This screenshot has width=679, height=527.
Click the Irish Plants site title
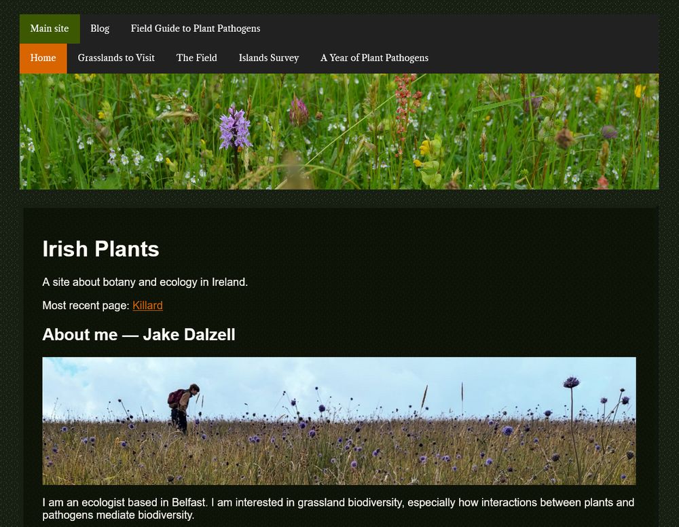click(x=100, y=250)
